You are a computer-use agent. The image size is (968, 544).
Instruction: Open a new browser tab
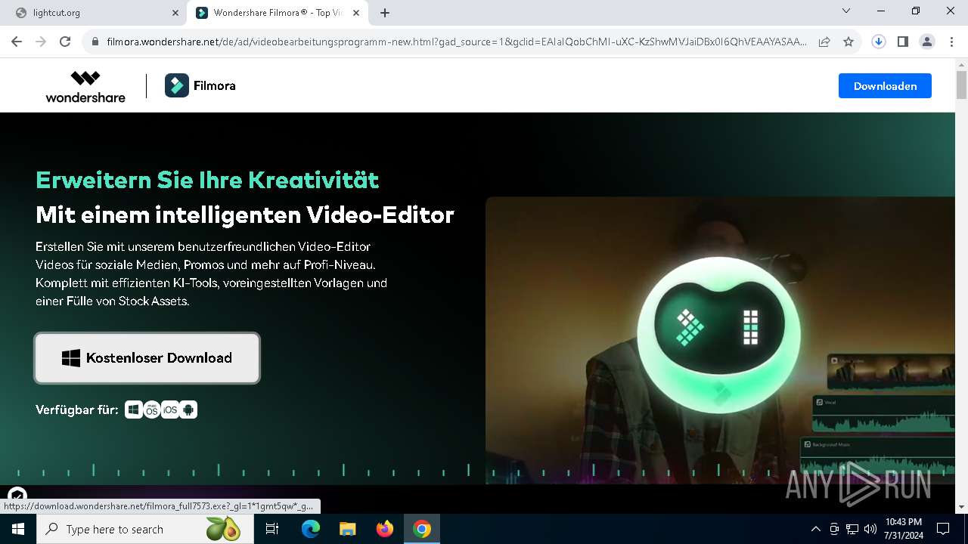pos(385,13)
